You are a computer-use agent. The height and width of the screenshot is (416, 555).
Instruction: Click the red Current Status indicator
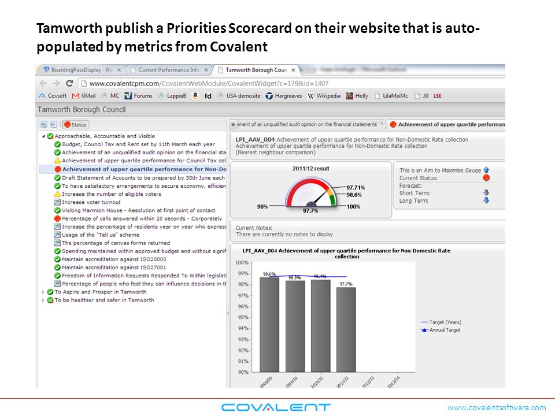coord(486,177)
